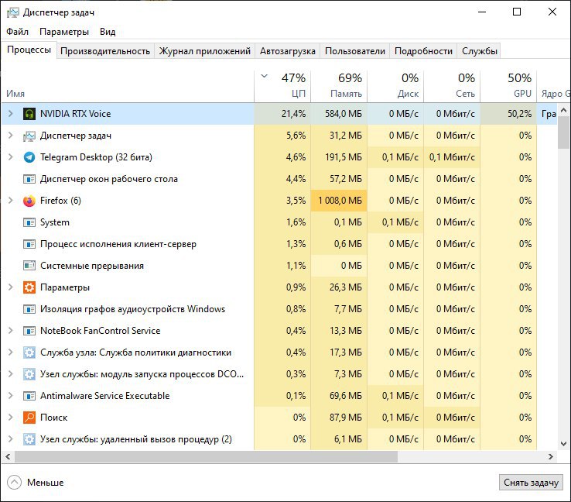Expand the Antimalware Service Executable row

11,396
